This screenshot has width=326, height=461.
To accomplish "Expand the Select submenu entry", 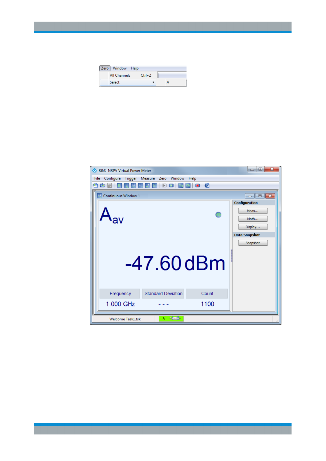I will [128, 82].
